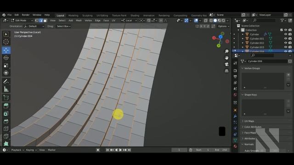Screen dimensions: 294x165
Task: Toggle the camera view icon in viewport
Action: click(x=226, y=64)
